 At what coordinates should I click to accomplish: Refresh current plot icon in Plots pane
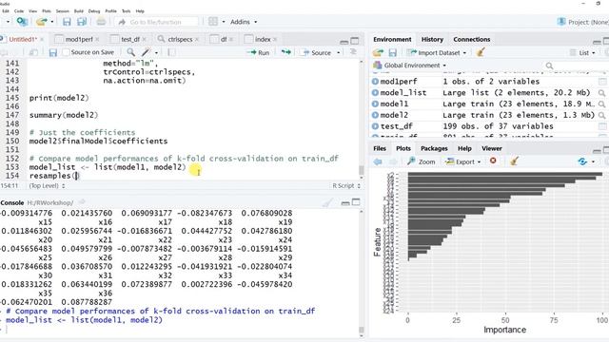pyautogui.click(x=582, y=161)
